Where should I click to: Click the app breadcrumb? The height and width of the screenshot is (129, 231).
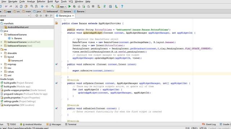click(x=8, y=11)
